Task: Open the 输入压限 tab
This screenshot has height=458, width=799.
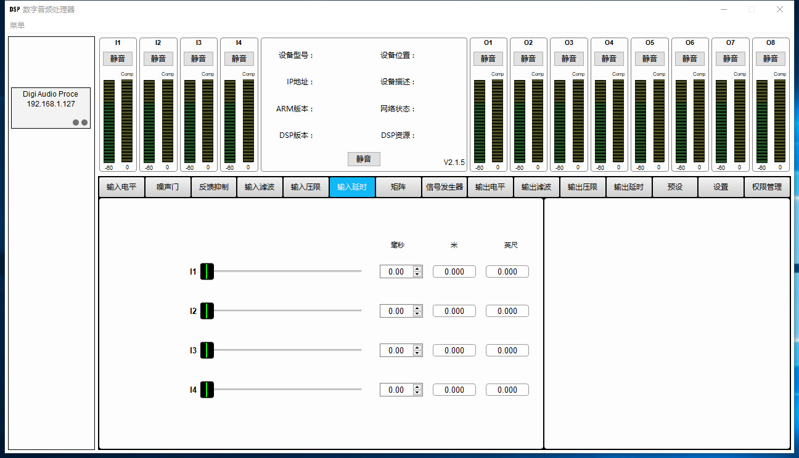Action: (306, 187)
